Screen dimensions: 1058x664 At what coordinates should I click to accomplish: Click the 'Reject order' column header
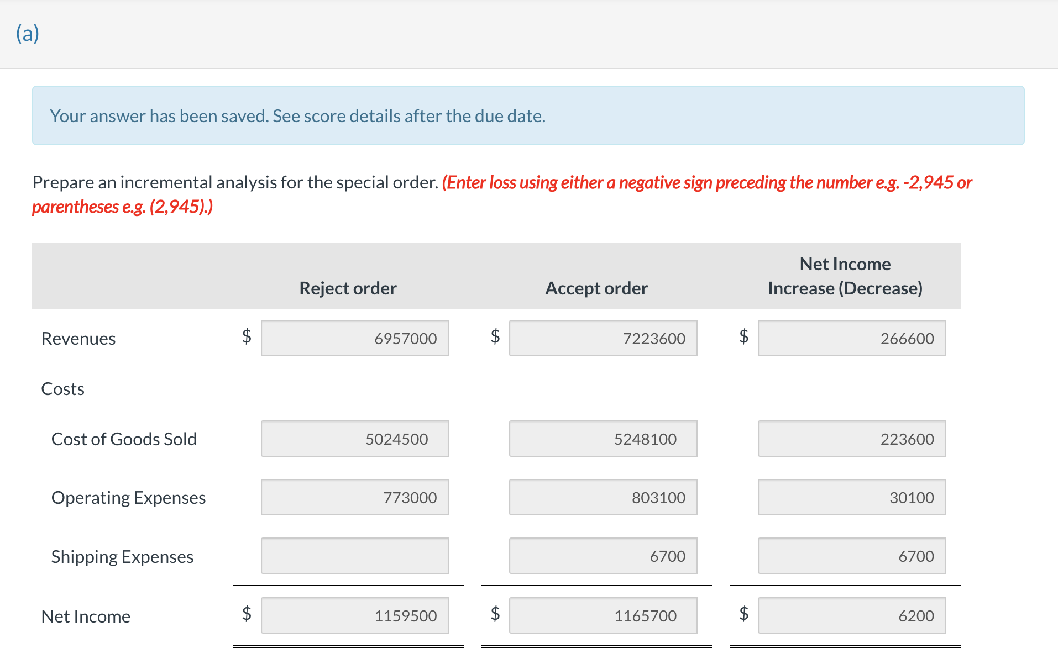348,288
